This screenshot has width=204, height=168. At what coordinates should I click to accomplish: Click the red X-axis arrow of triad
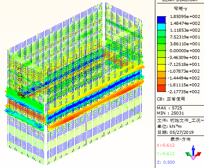[x=198, y=154]
